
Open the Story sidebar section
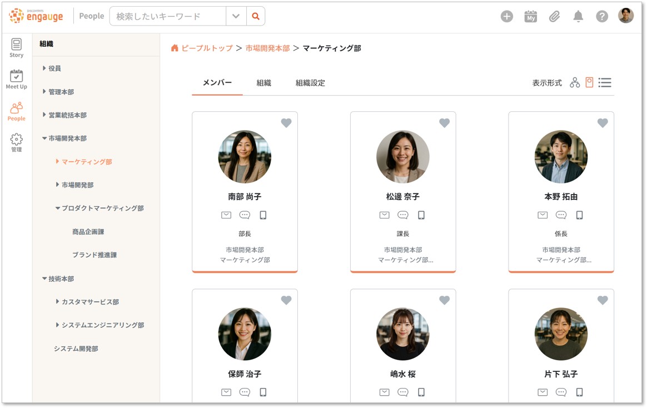(17, 48)
